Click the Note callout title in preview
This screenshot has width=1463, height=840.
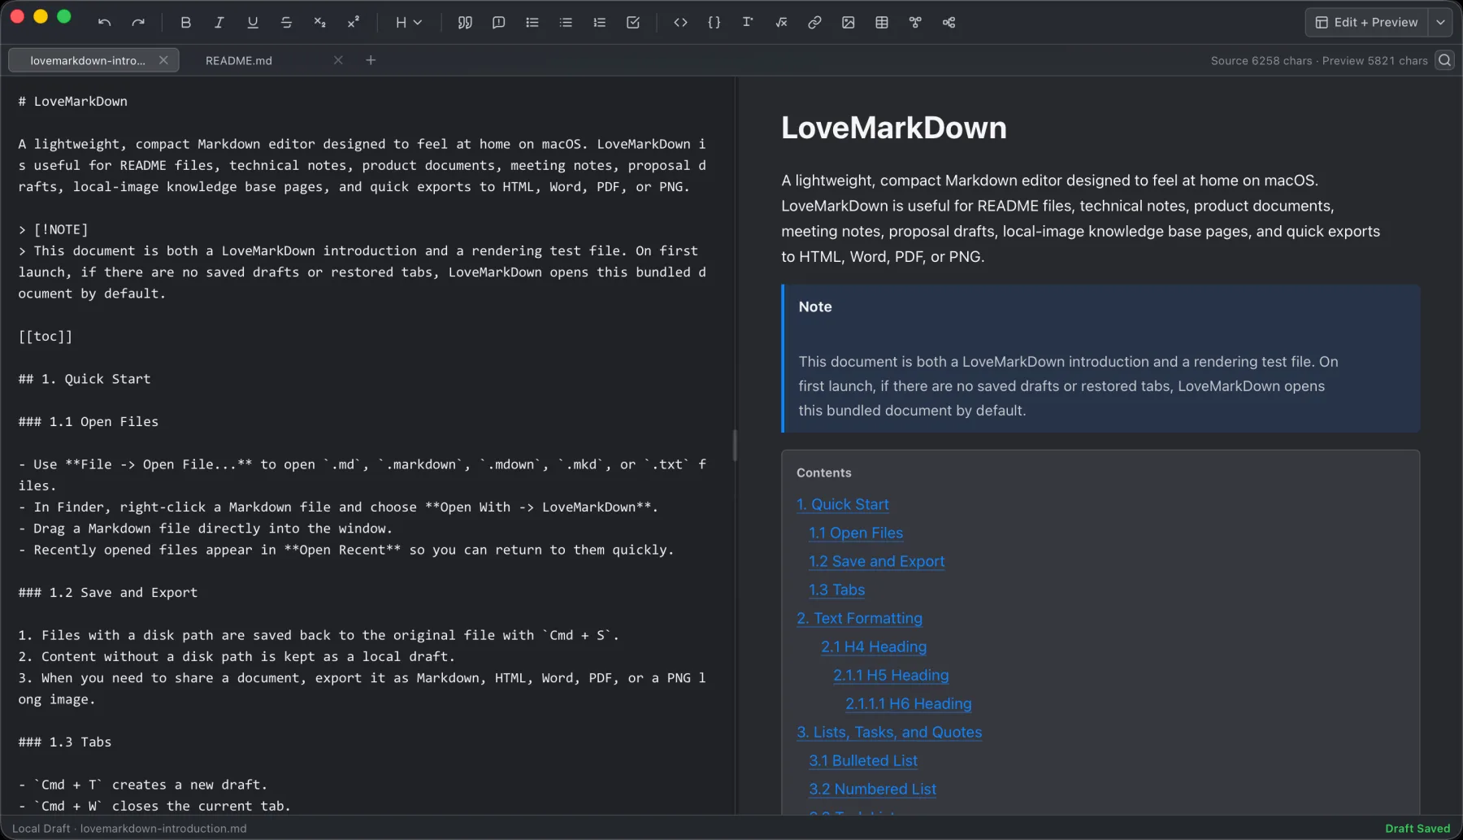[815, 307]
